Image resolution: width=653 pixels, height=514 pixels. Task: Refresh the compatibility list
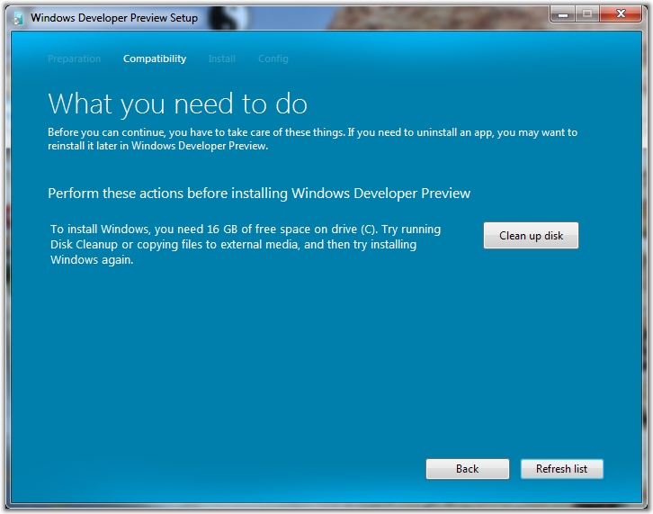tap(561, 469)
